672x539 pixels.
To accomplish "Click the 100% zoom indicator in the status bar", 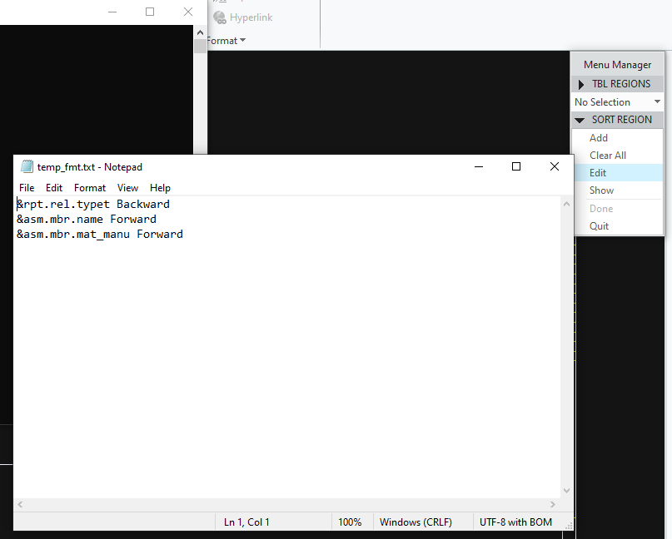I will [351, 522].
